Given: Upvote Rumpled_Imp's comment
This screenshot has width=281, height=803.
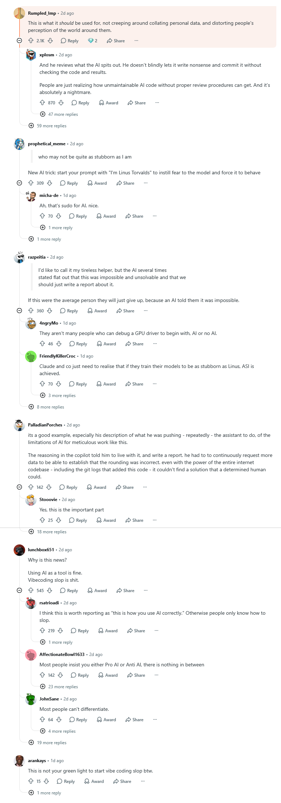Looking at the screenshot, I should pyautogui.click(x=31, y=41).
